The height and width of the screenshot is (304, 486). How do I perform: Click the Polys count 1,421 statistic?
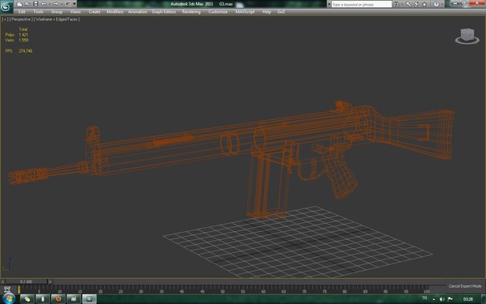(16, 35)
